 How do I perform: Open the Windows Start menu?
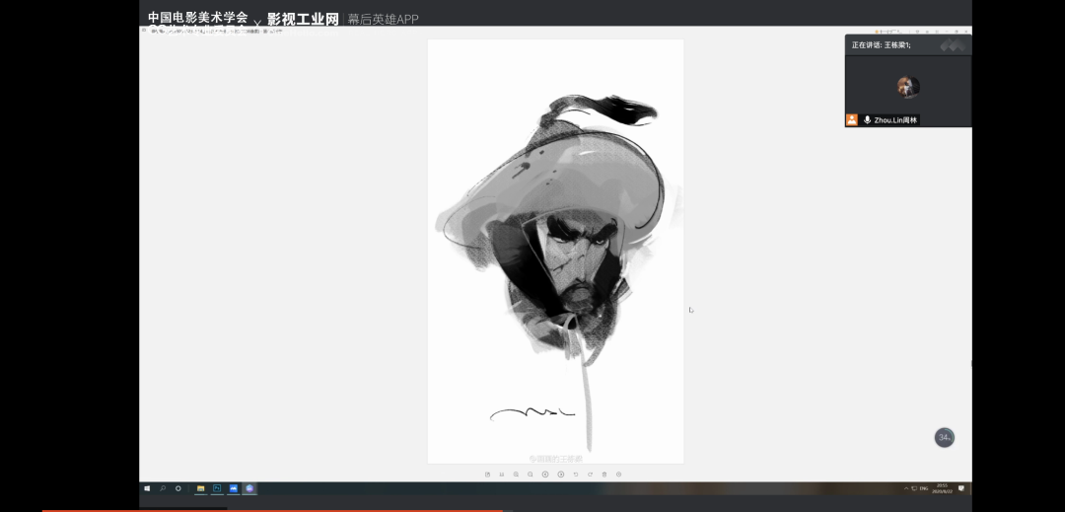[x=147, y=488]
